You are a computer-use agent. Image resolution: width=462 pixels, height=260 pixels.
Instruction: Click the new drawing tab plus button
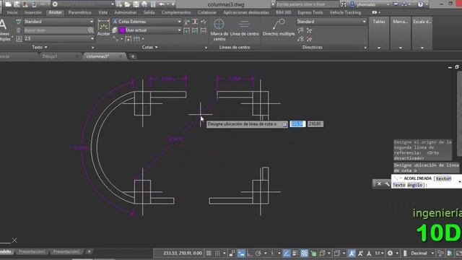click(133, 56)
